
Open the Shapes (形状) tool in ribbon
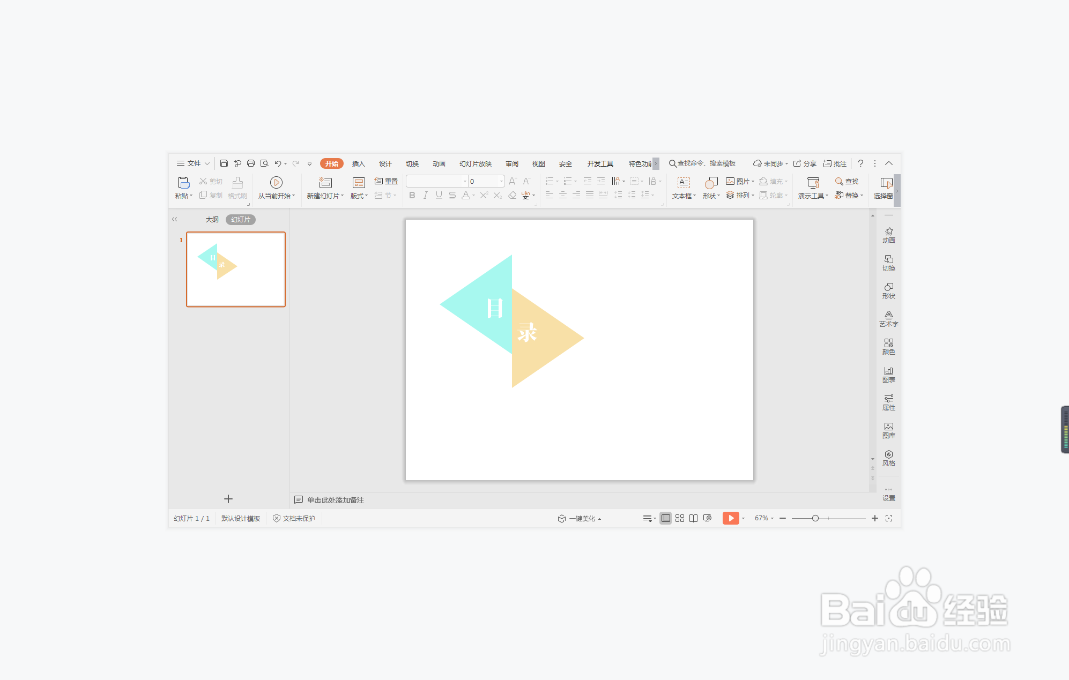711,183
